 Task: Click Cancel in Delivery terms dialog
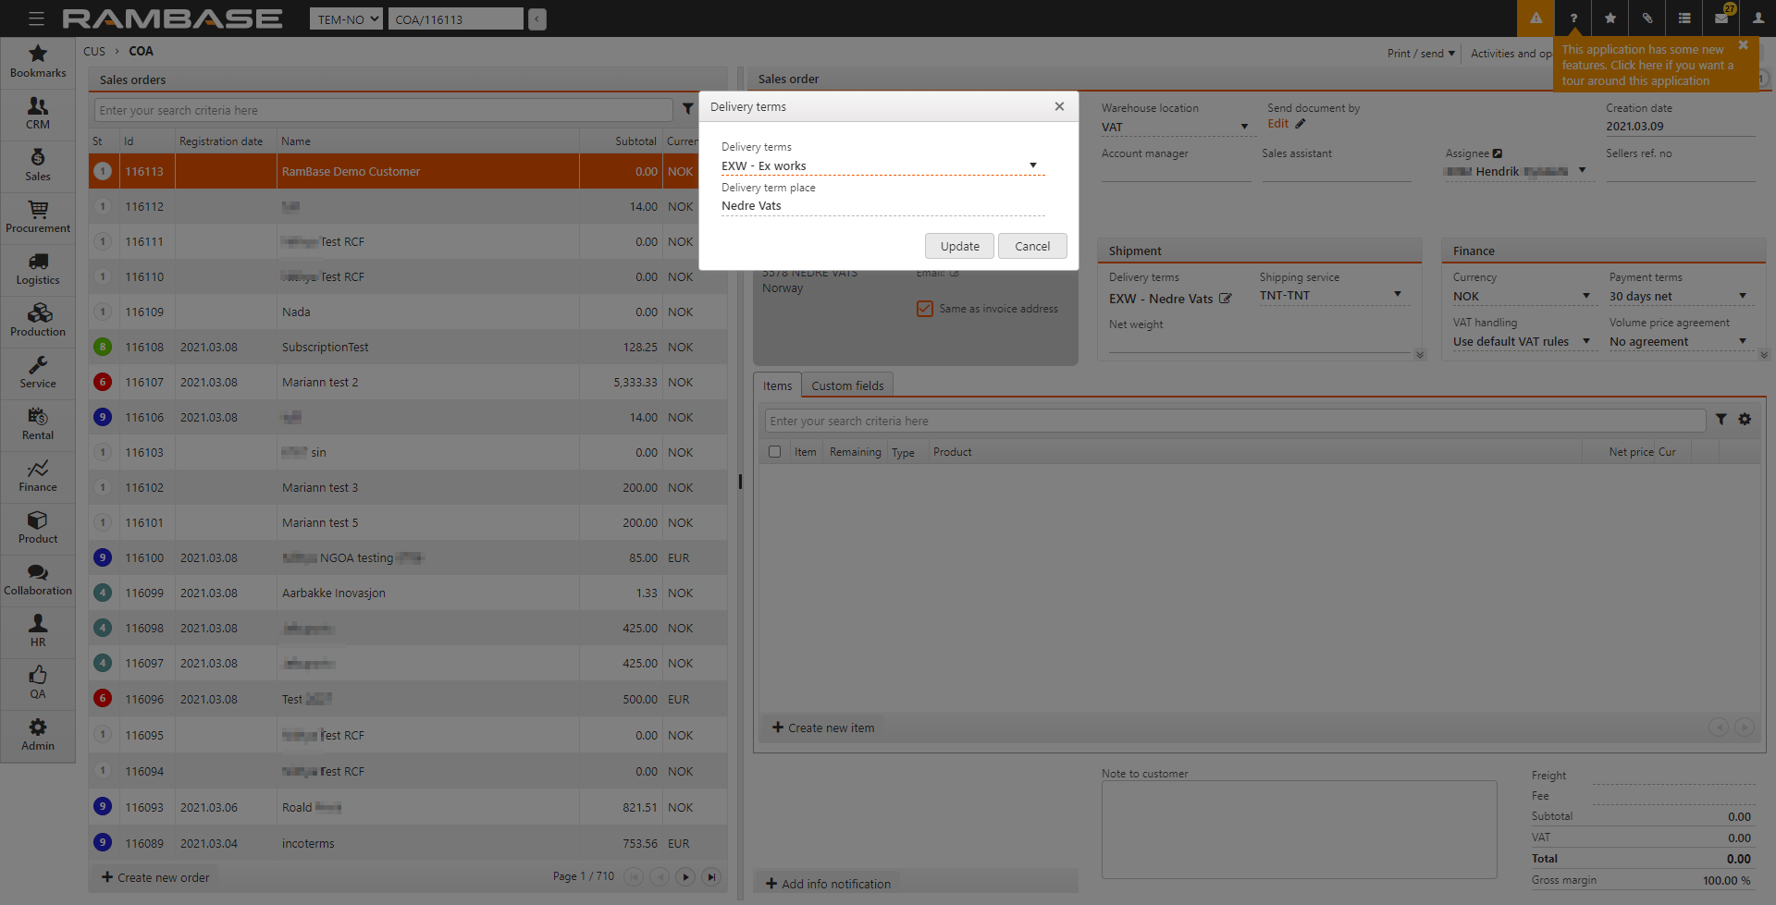click(1032, 246)
